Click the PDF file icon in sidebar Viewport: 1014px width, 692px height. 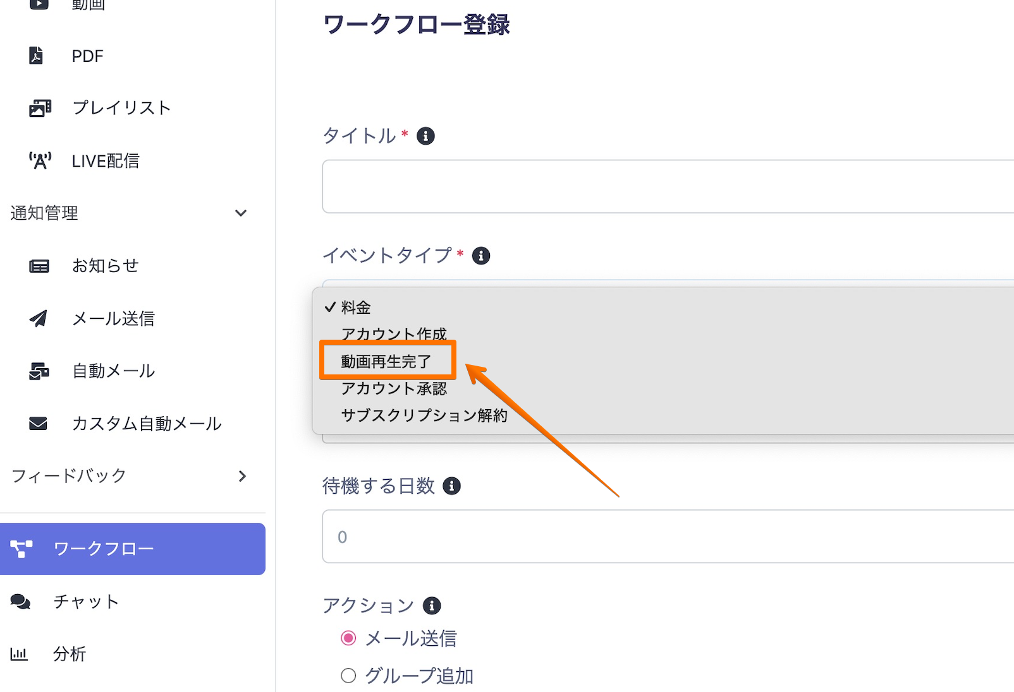tap(37, 56)
